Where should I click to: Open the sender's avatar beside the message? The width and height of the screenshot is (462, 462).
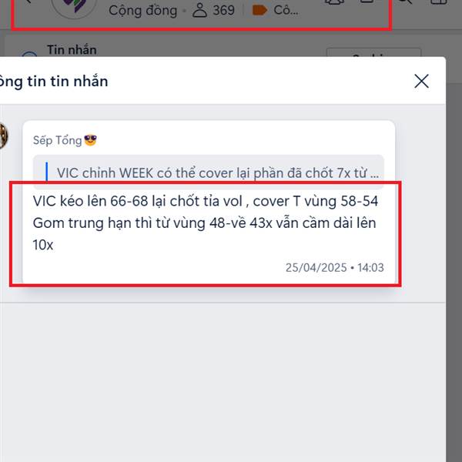pos(3,136)
